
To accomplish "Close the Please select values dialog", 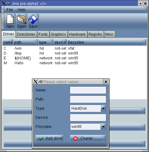I will point(106,82).
